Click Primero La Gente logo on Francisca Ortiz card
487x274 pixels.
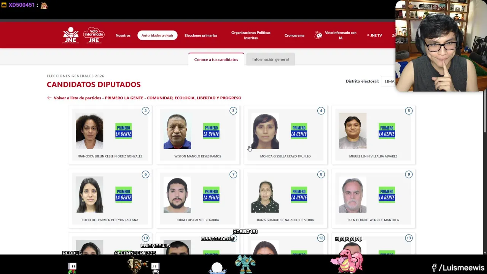point(124,131)
